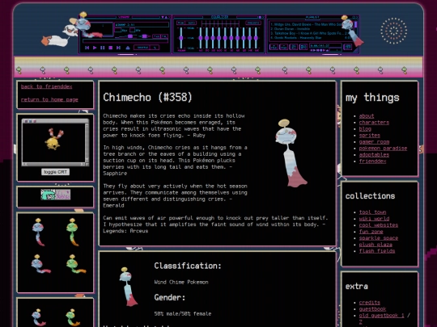Image resolution: width=437 pixels, height=327 pixels.
Task: Click the playlist scrollbar handle
Action: pyautogui.click(x=355, y=24)
